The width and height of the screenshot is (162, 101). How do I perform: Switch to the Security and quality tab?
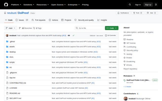84,20
